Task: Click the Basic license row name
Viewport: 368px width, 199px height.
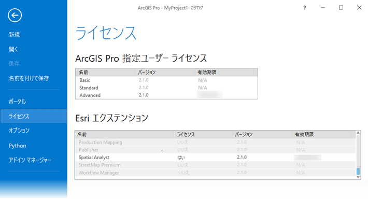Action: [x=84, y=80]
